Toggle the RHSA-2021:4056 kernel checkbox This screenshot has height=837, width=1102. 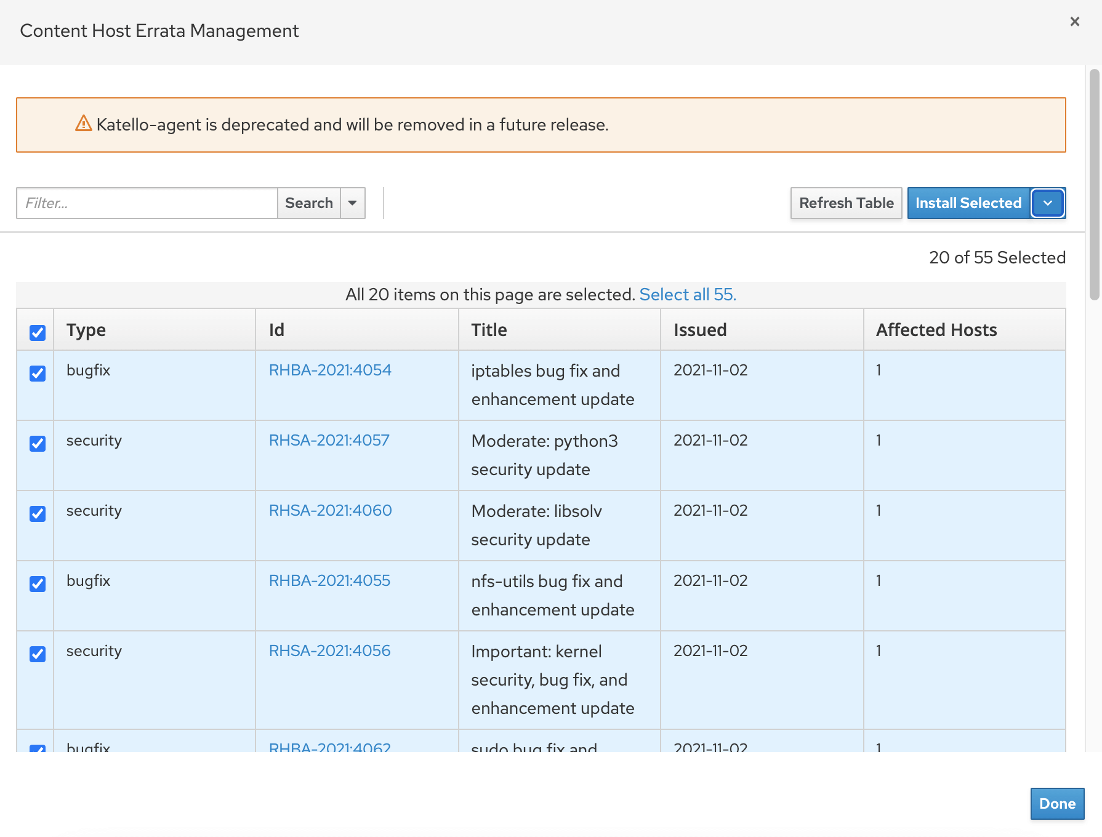pyautogui.click(x=38, y=654)
